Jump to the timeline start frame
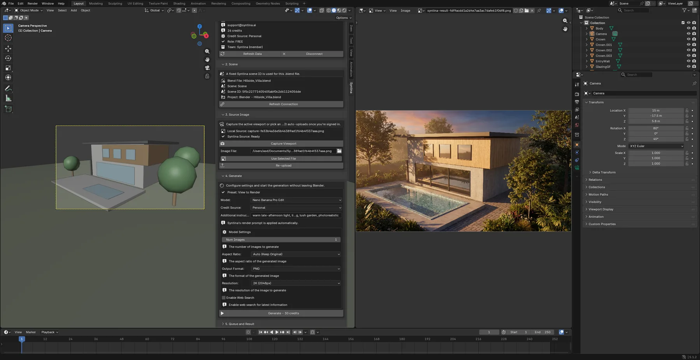Viewport: 700px width, 360px height. coord(261,332)
